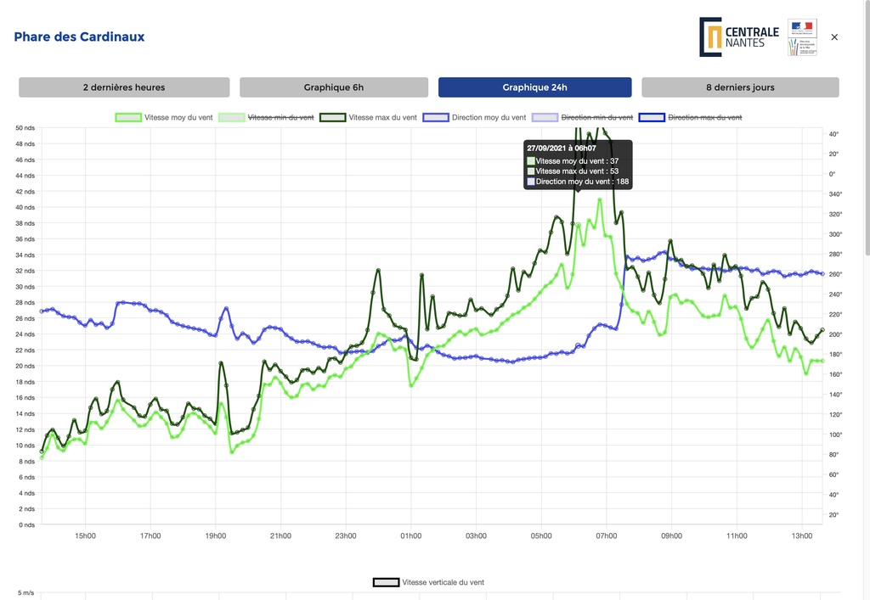The image size is (870, 600).
Task: Open the 2 dernières heures tab
Action: pyautogui.click(x=124, y=87)
